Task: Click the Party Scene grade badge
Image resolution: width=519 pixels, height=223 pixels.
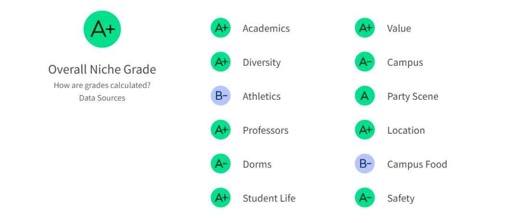Action: pos(365,96)
